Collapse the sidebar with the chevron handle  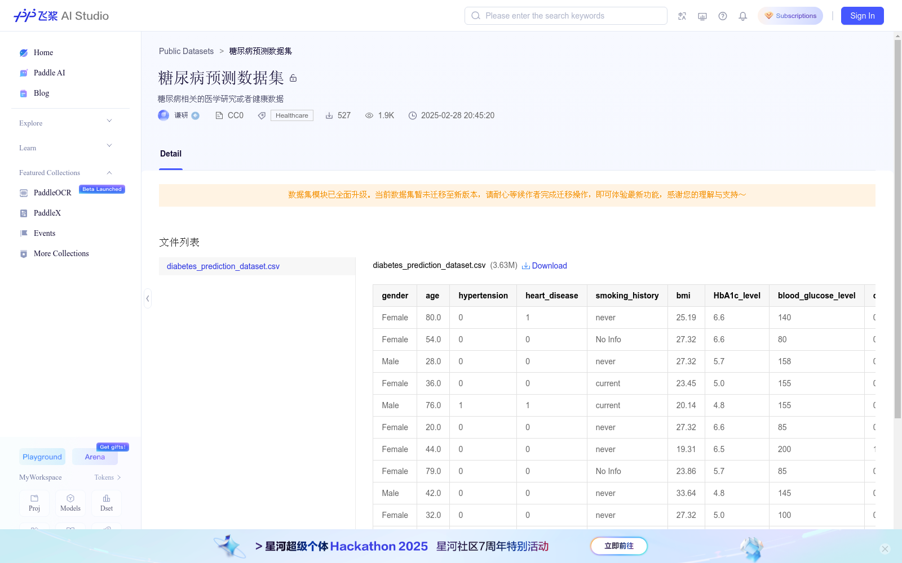click(x=148, y=298)
